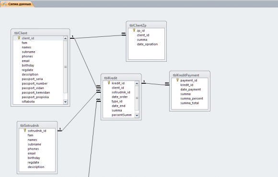Select the sotrudnik_id field in tblKredit
The width and height of the screenshot is (278, 177).
point(121,92)
